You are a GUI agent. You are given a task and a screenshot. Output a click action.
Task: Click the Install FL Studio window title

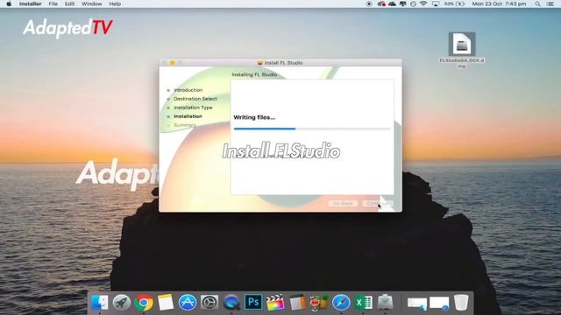coord(283,62)
